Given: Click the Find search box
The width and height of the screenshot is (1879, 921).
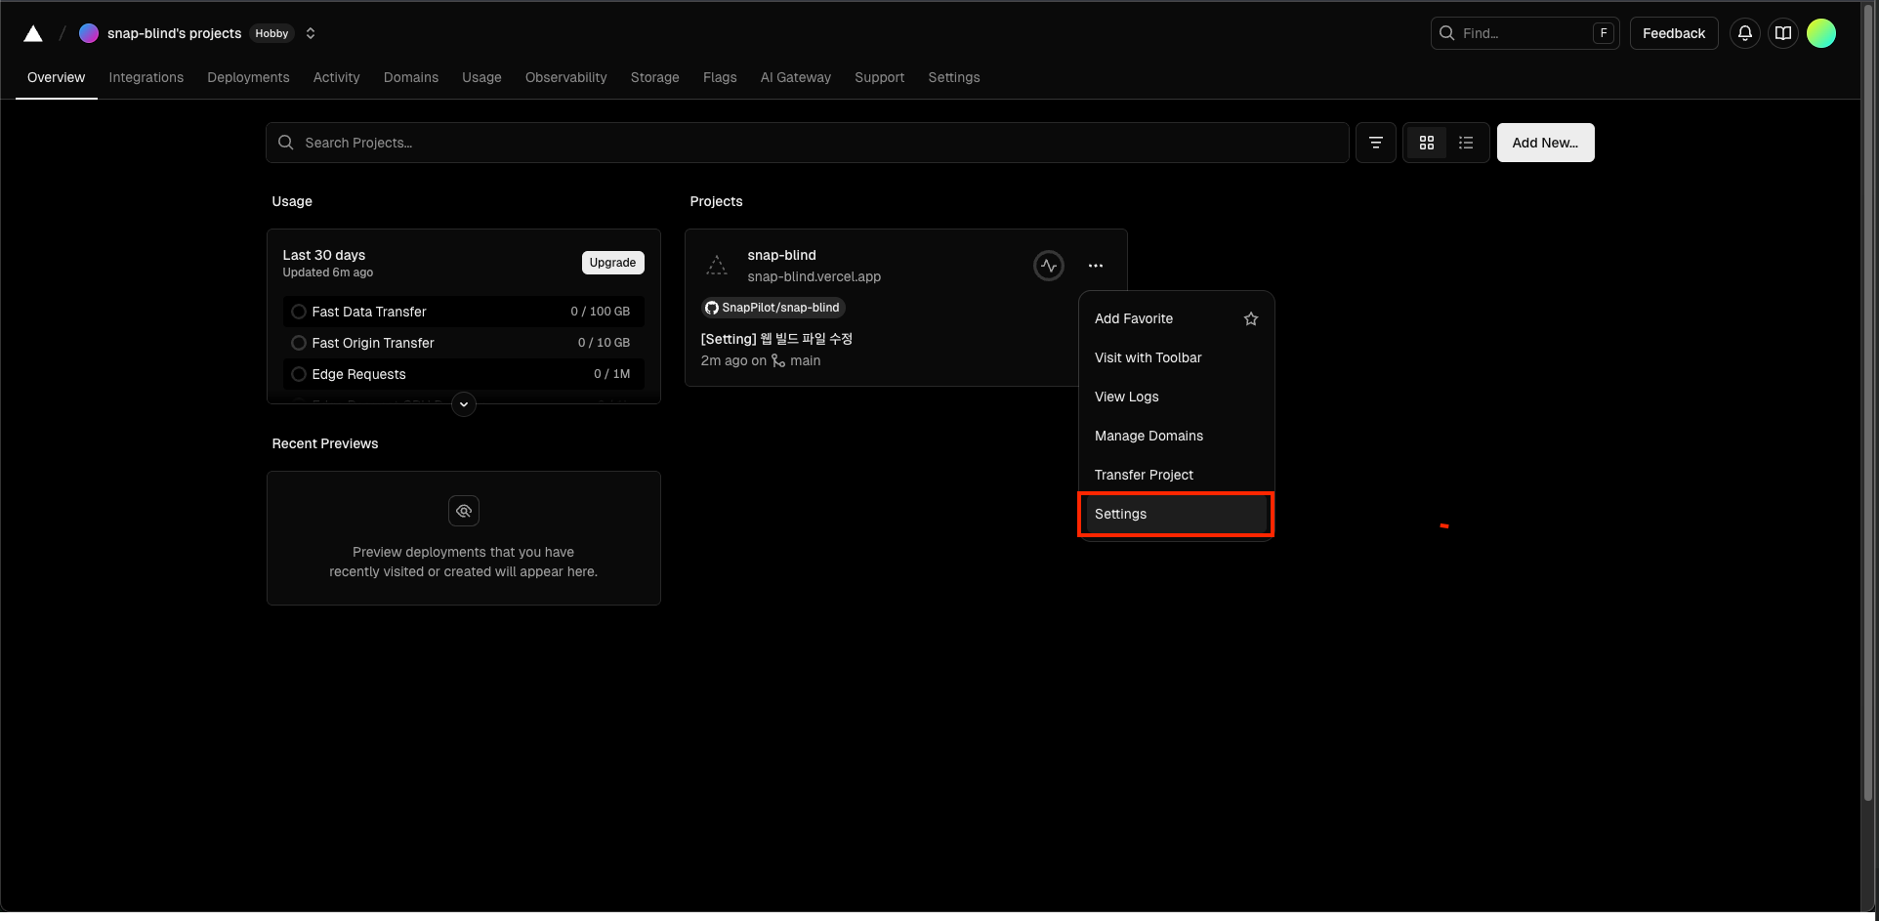Looking at the screenshot, I should (1524, 33).
